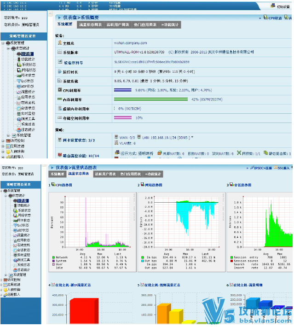Select 网卡状态 card icon on 系统概要 page
294x327 pixels.
(x=19, y=76)
